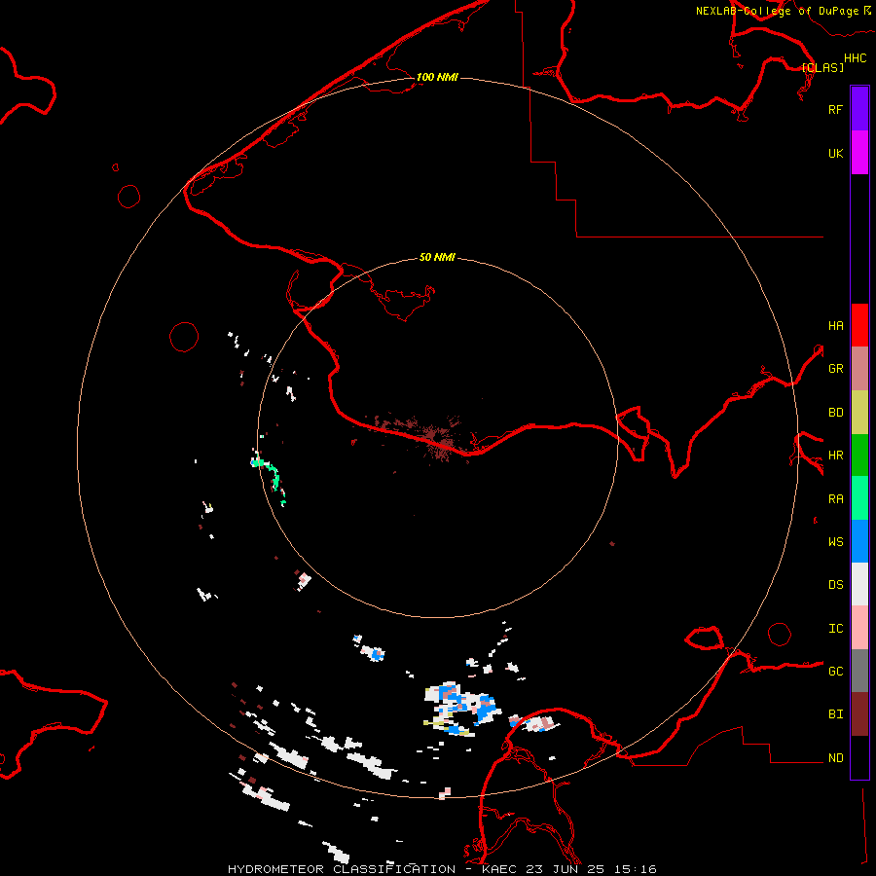Click the WS blue legend swatch
876x876 pixels.
point(859,541)
